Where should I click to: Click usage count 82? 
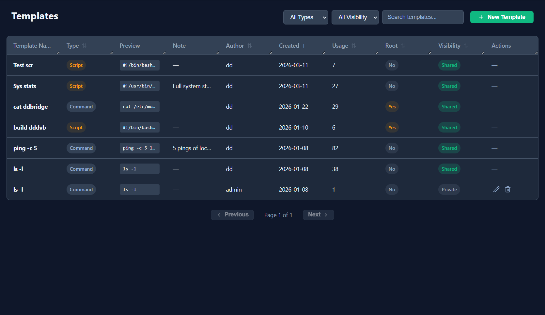tap(335, 148)
